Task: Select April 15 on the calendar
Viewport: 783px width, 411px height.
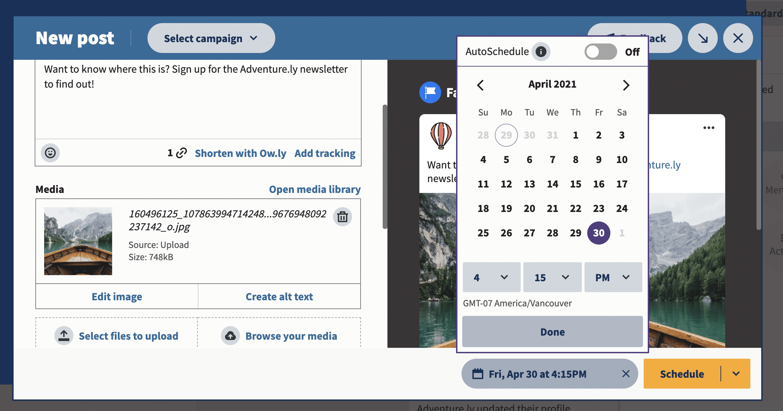Action: [575, 184]
